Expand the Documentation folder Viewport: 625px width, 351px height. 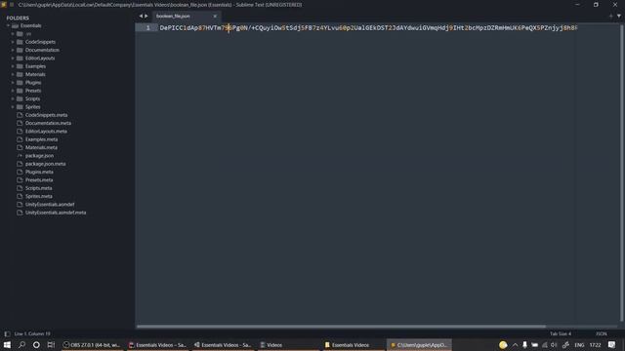pyautogui.click(x=13, y=50)
